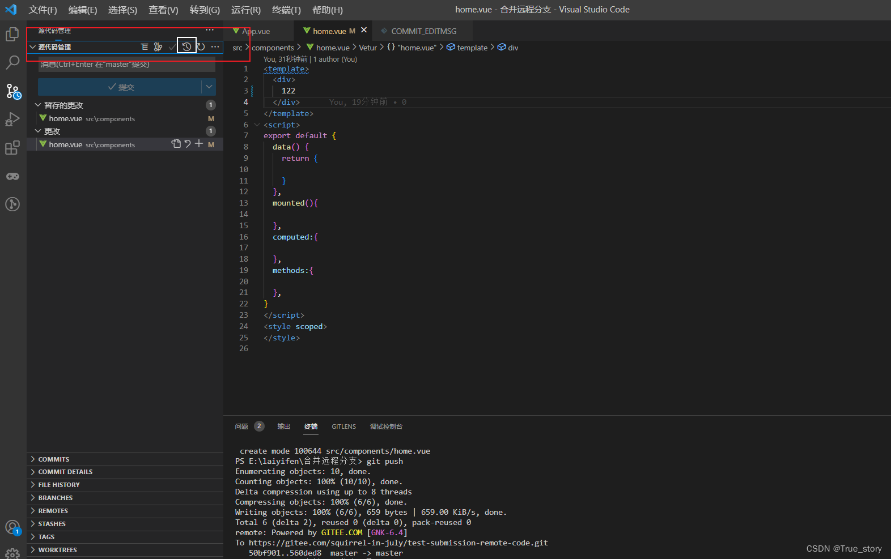Expand the STASHES panel
This screenshot has width=891, height=559.
(x=125, y=524)
